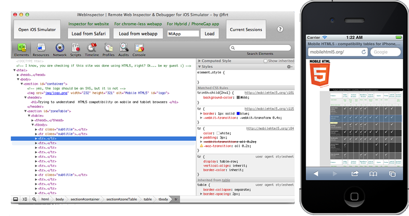Select the tbody breadcrumb item

point(163,199)
